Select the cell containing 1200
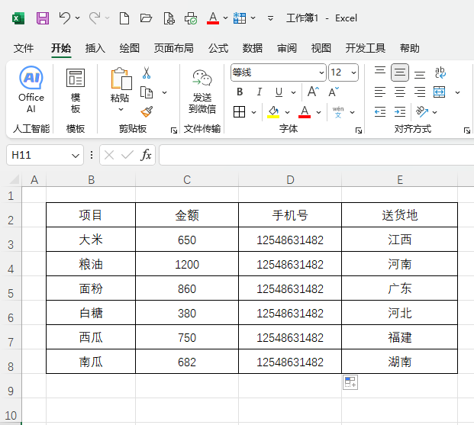This screenshot has height=425, width=474. tap(187, 264)
